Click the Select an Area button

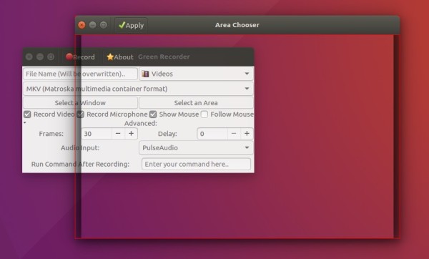196,103
